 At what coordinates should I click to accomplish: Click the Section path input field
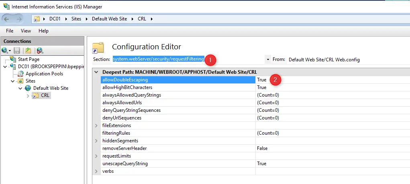[x=189, y=59]
